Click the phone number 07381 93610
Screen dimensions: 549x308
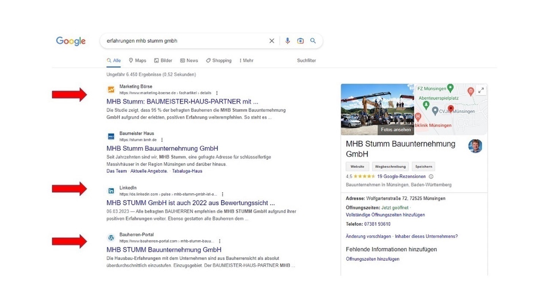click(x=377, y=224)
